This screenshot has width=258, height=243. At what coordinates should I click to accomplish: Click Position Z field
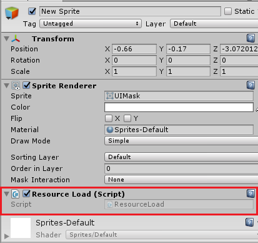point(239,49)
